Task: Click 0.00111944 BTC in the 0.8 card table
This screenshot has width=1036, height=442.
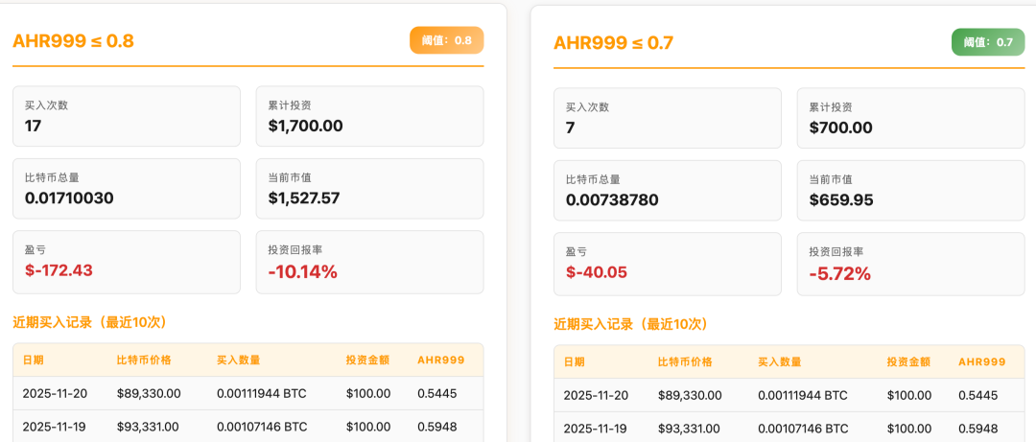Action: tap(262, 394)
